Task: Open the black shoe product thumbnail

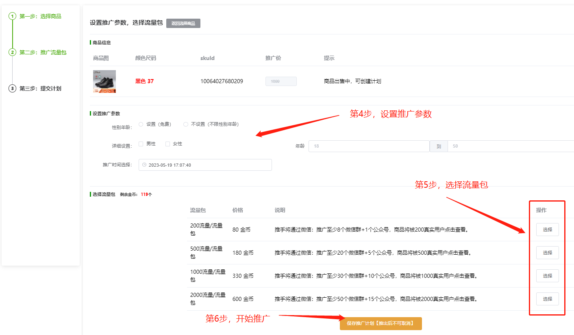Action: [x=104, y=82]
